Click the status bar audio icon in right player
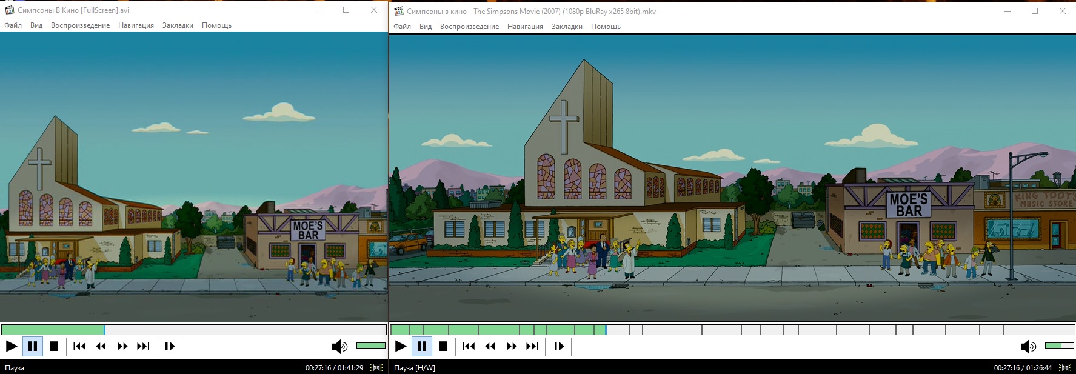1076x374 pixels. click(x=1065, y=367)
